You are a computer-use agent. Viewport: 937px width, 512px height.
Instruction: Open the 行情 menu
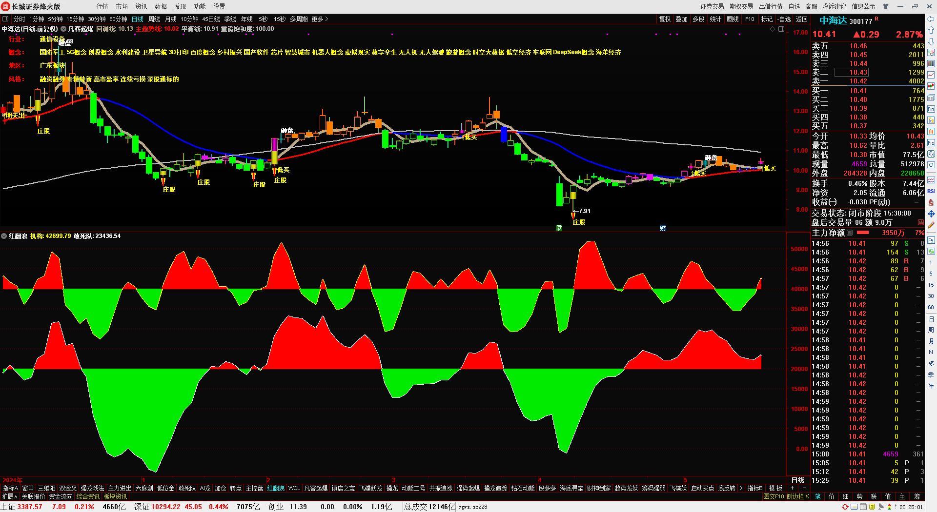click(102, 6)
